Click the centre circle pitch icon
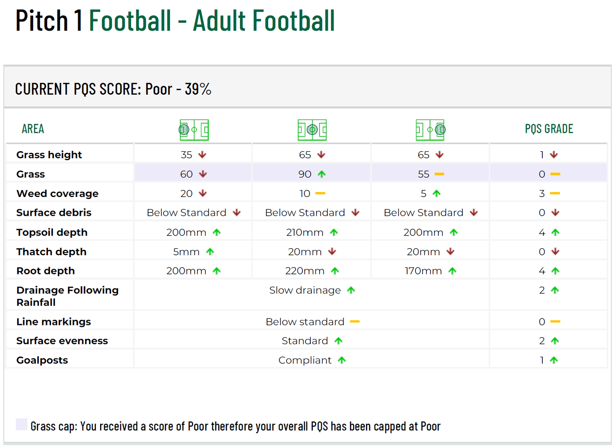Viewport: 614px width, 448px height. 312,130
